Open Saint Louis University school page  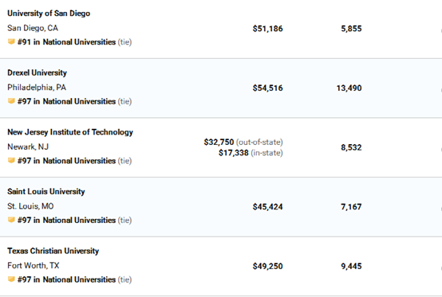46,191
